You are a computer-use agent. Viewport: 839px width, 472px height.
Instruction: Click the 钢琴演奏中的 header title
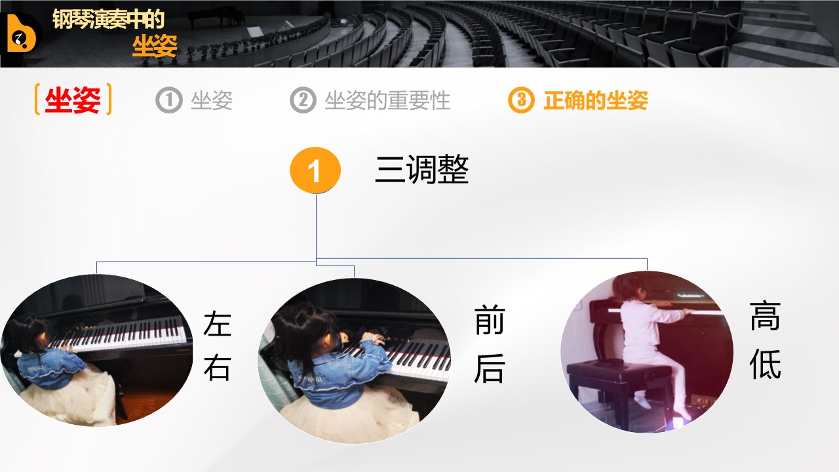(x=108, y=20)
